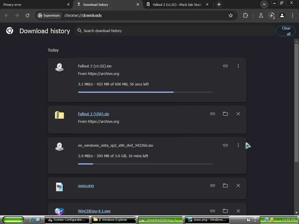Open the Fallout 2 (USA).zip file link
Viewport: 299px width, 224px height.
(x=93, y=114)
